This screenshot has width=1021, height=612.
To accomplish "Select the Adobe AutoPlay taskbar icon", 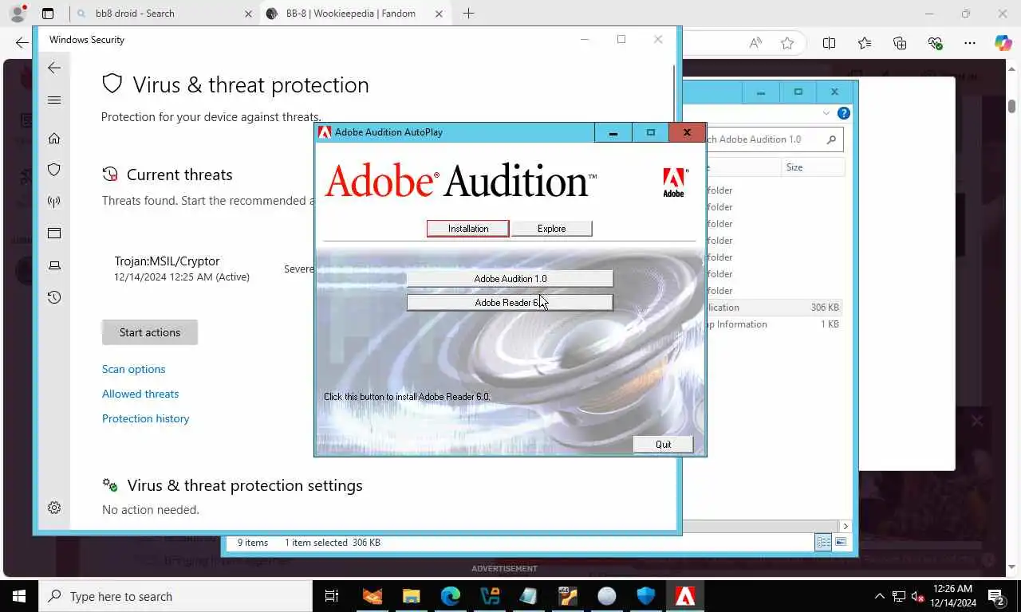I will 685,596.
